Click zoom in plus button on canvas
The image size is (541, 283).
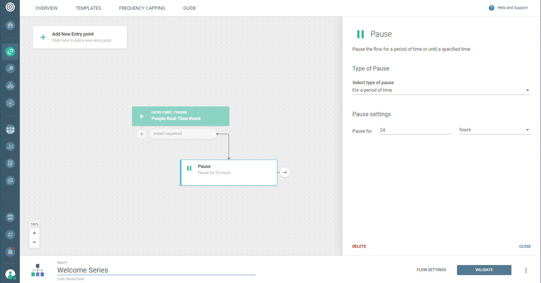tap(34, 233)
